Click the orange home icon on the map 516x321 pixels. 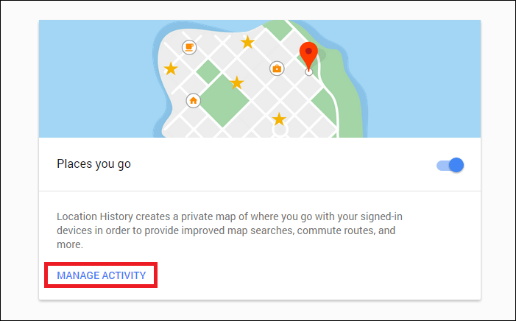coord(194,100)
